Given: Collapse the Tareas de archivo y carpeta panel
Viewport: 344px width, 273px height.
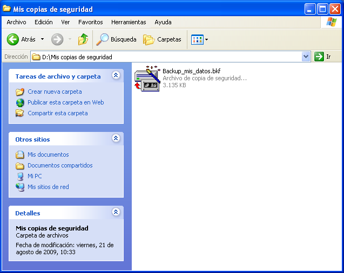Looking at the screenshot, I should coord(116,76).
